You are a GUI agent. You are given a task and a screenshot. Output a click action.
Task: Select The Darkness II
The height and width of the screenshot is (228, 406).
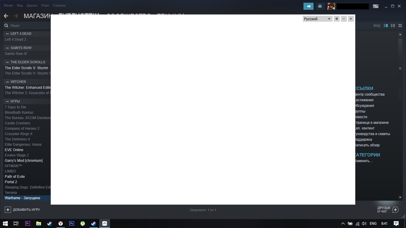pos(17,139)
